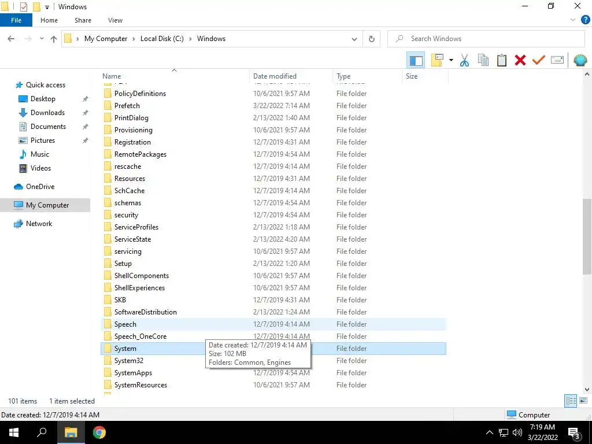Open the dropdown arrow beside Folder Options icon

point(451,60)
